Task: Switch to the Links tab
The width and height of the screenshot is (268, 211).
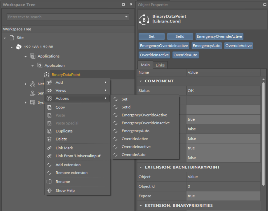Action: click(x=160, y=65)
